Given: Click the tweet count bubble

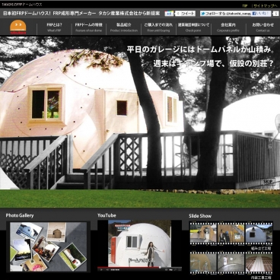Looking at the screenshot, I should 177,14.
